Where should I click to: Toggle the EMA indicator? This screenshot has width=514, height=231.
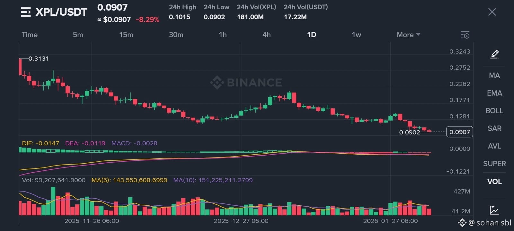click(494, 93)
